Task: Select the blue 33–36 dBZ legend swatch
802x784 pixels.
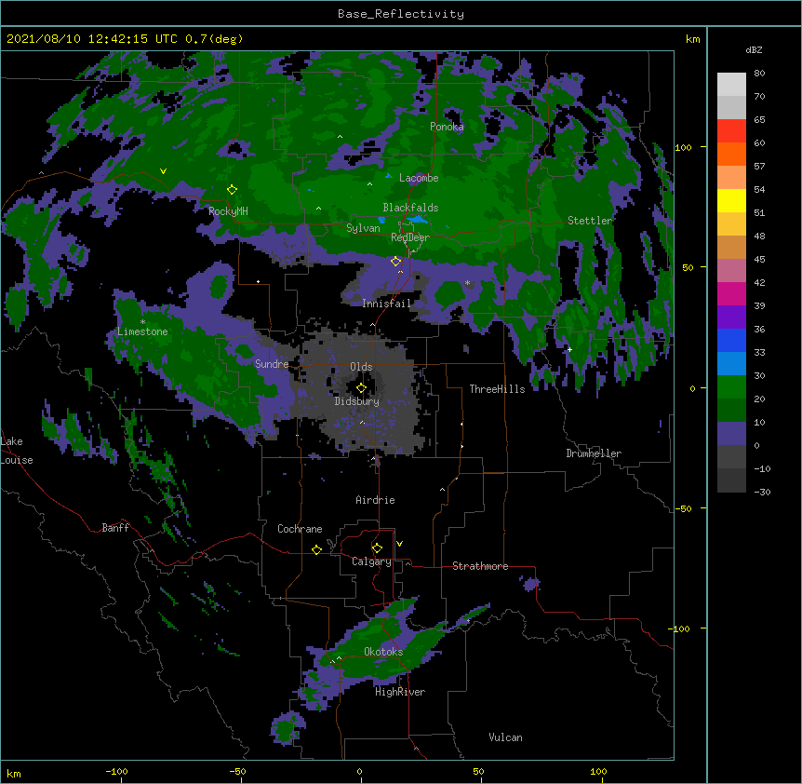Action: point(731,340)
